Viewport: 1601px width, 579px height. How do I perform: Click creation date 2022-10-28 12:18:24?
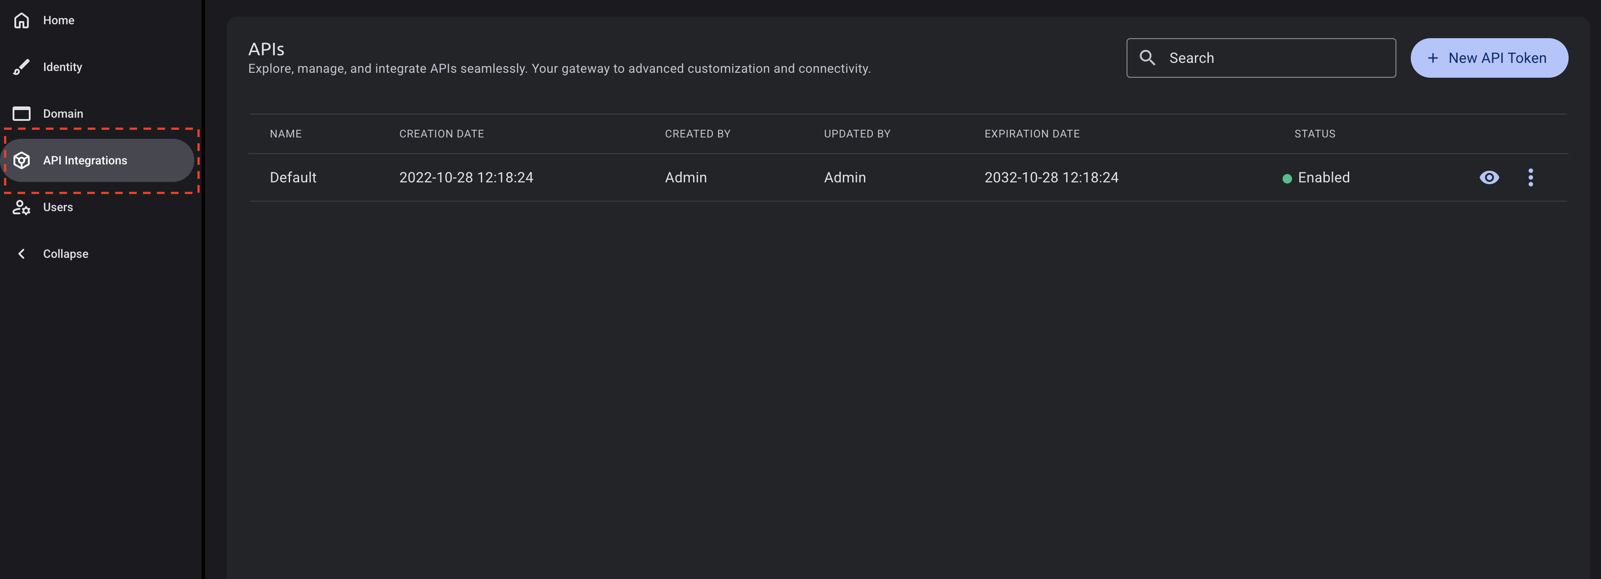tap(466, 177)
